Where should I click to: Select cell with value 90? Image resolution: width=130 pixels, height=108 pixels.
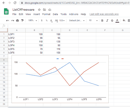click(34, 38)
